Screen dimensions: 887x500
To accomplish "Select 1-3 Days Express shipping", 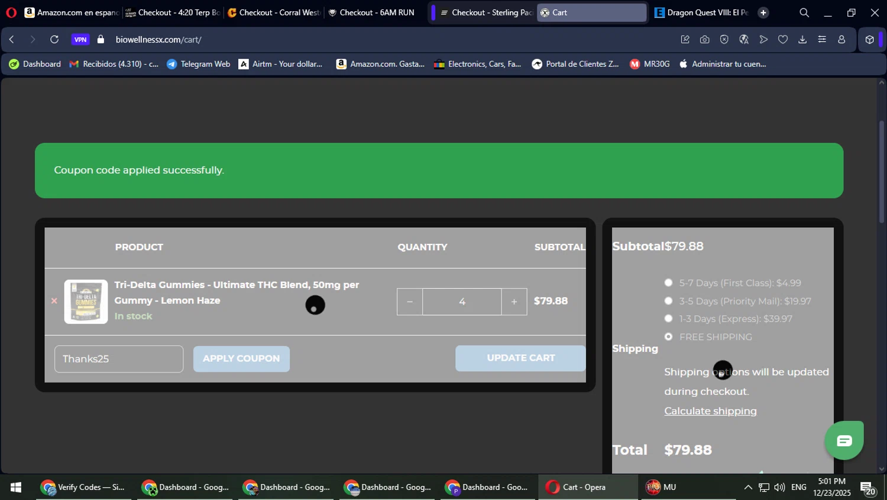I will point(668,319).
